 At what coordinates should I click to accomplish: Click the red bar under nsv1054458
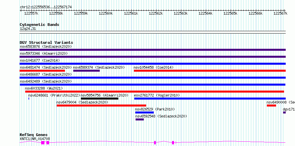tap(210, 71)
